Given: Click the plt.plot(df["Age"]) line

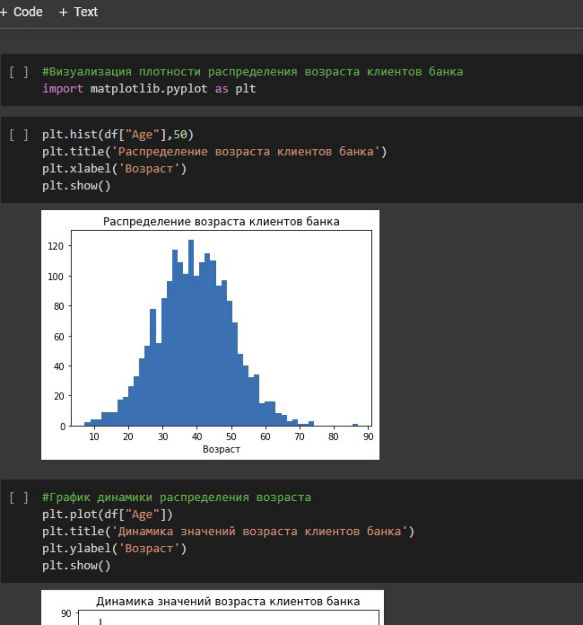Looking at the screenshot, I should (x=107, y=514).
